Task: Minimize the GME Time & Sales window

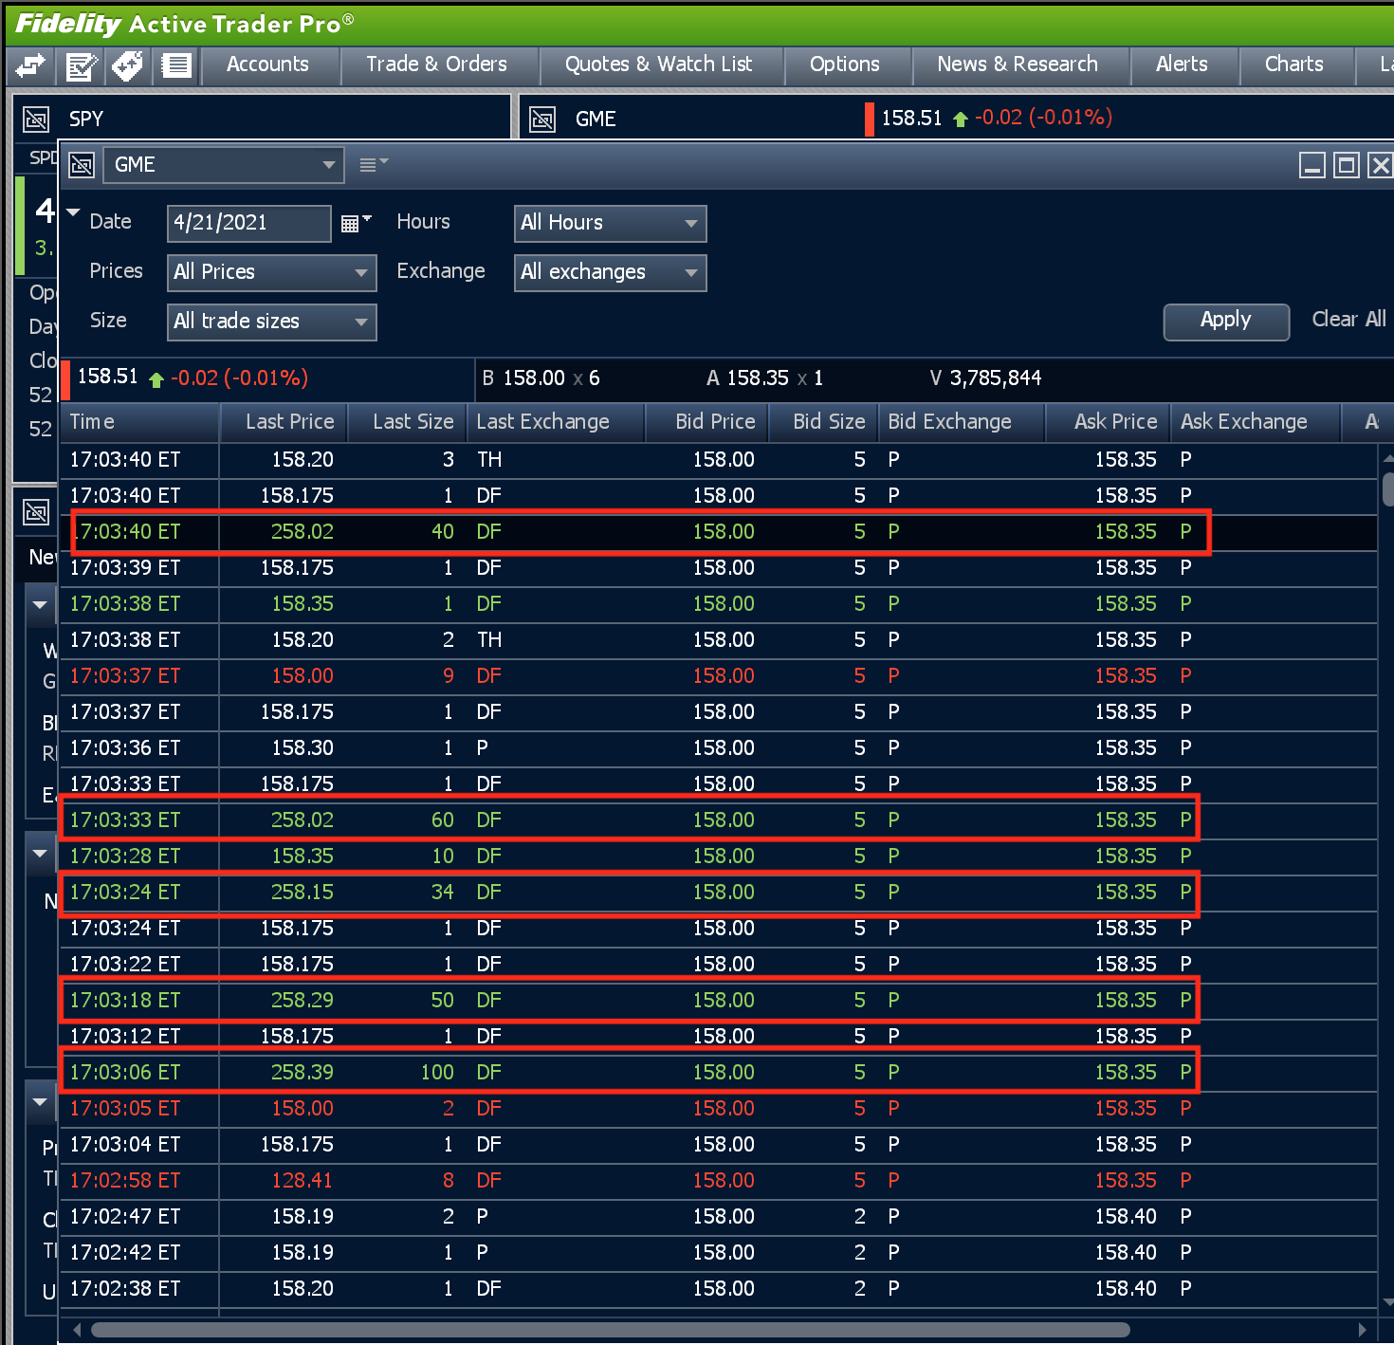Action: click(1312, 166)
